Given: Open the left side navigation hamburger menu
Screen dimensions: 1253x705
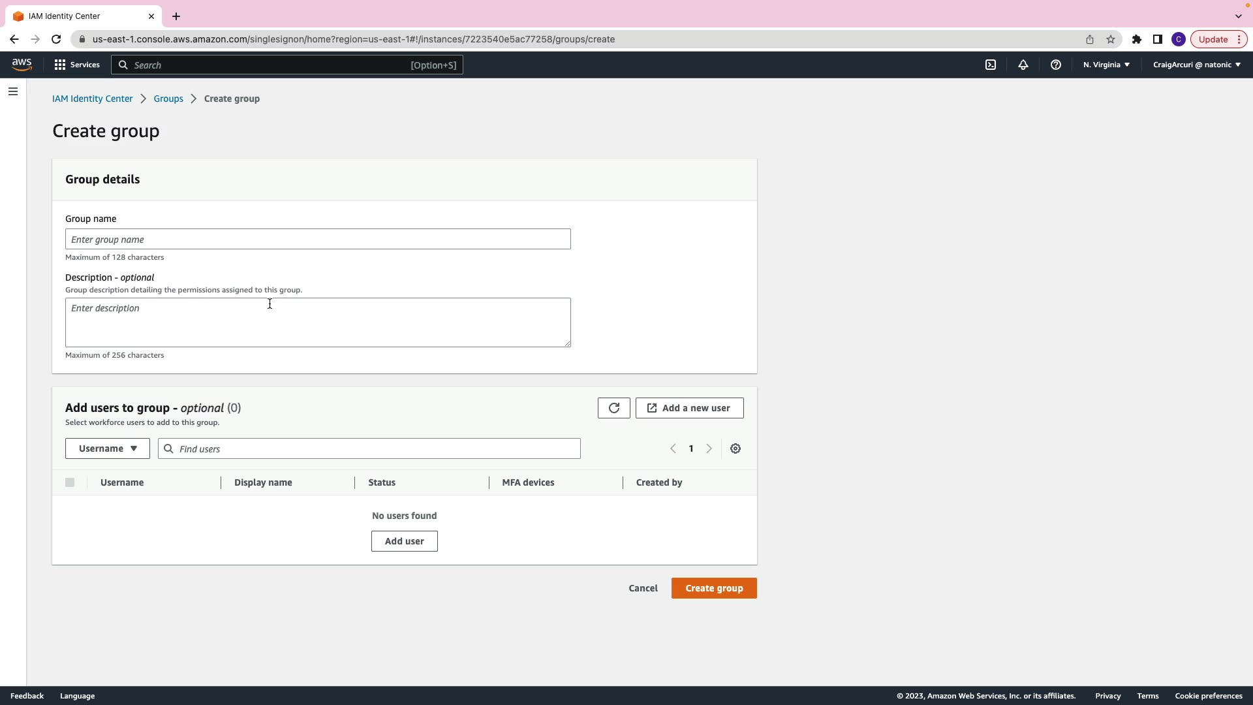Looking at the screenshot, I should 13,91.
